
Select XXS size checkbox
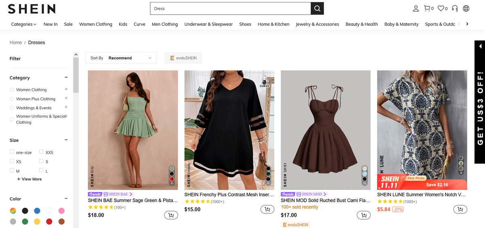(x=41, y=152)
